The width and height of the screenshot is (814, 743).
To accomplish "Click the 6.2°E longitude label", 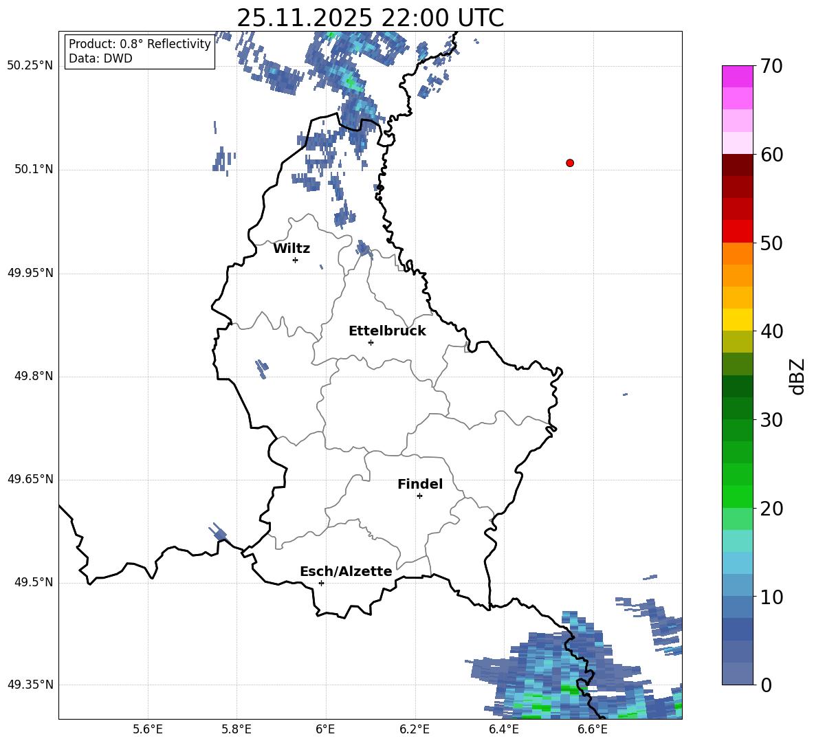I will tap(415, 729).
